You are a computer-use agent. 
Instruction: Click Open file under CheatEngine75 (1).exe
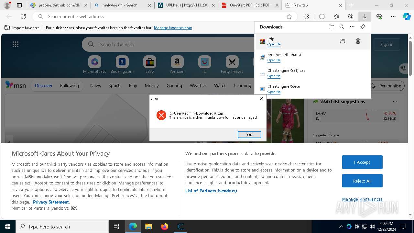[x=274, y=76]
